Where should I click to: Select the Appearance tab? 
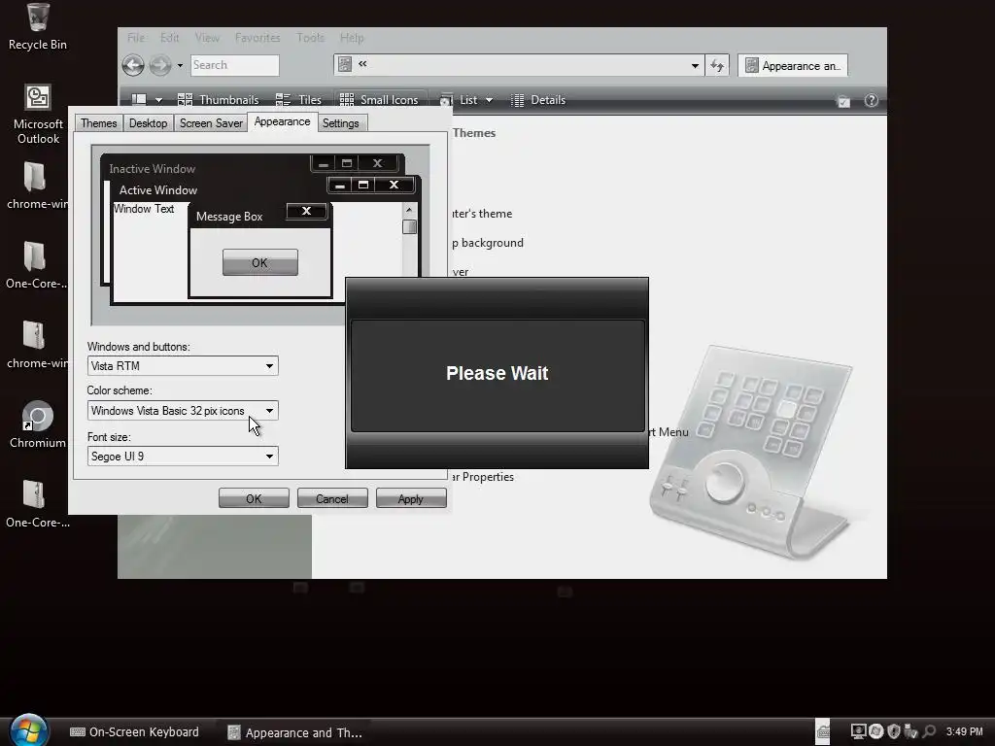pos(282,121)
